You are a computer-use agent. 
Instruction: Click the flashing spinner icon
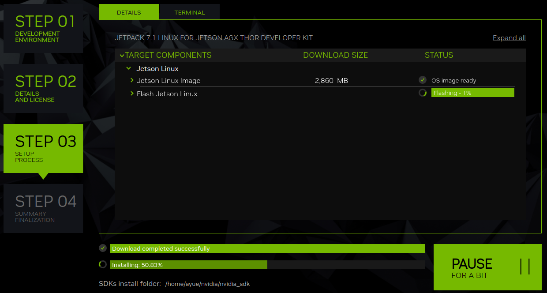pos(423,93)
